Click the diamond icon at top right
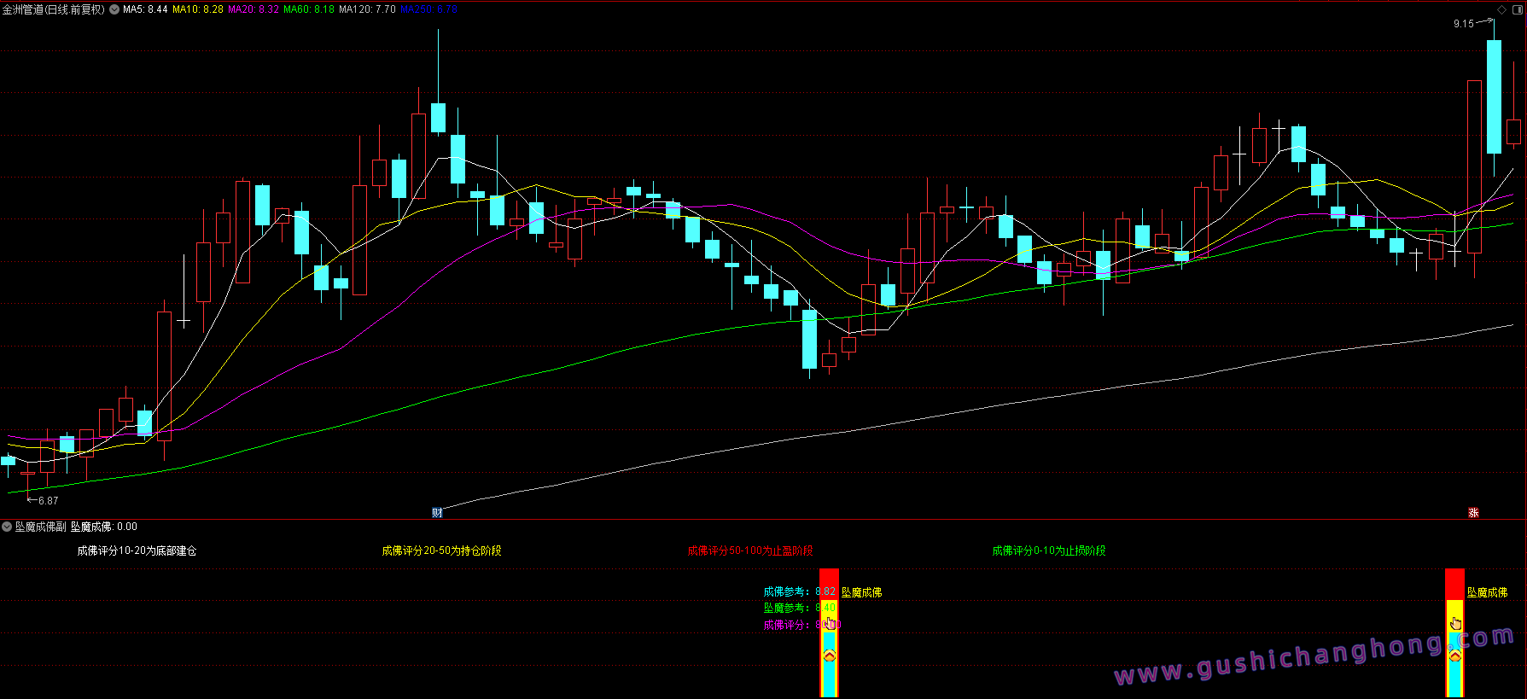Screen dimensions: 1527x699 1502,9
